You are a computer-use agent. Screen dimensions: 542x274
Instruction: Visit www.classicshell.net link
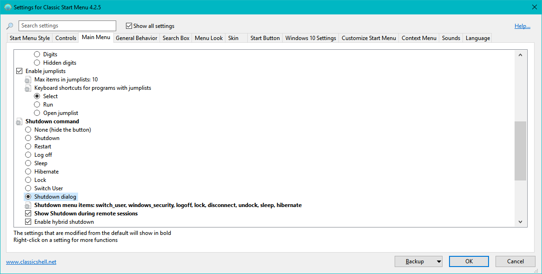click(31, 262)
